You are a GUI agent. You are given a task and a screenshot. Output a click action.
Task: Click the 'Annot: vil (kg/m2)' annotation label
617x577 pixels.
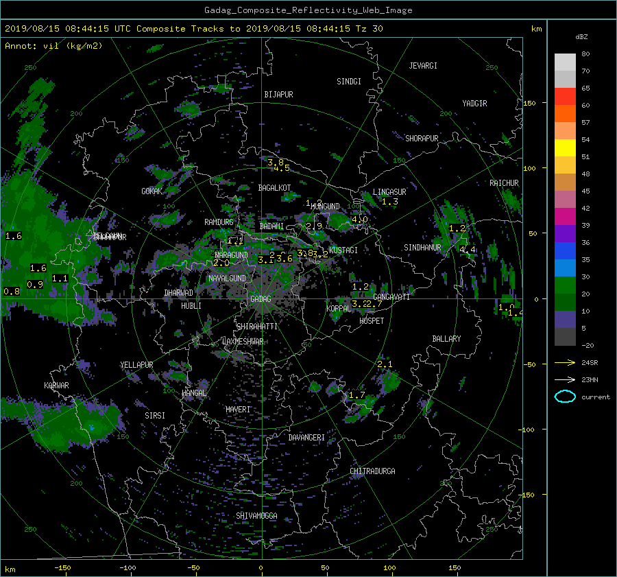[53, 46]
